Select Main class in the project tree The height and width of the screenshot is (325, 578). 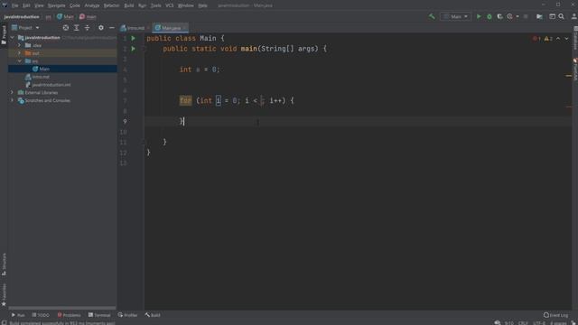point(62,69)
